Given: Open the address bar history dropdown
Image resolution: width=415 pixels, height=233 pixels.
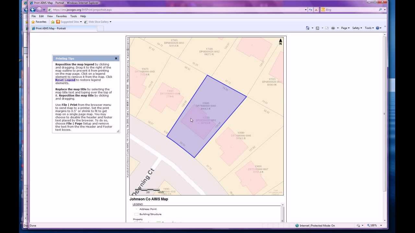Looking at the screenshot, I should click(305, 10).
